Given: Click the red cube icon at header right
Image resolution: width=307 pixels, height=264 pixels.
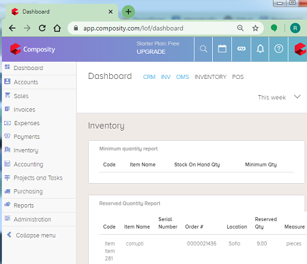Looking at the screenshot, I should (x=300, y=49).
